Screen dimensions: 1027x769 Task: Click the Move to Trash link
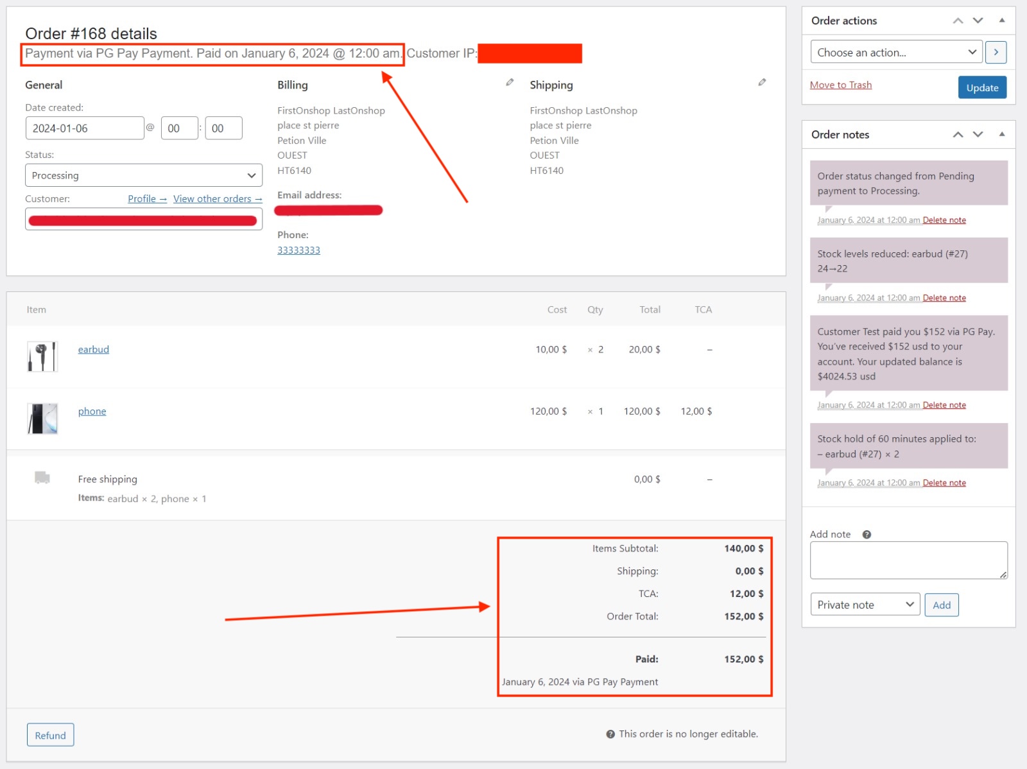click(x=840, y=85)
